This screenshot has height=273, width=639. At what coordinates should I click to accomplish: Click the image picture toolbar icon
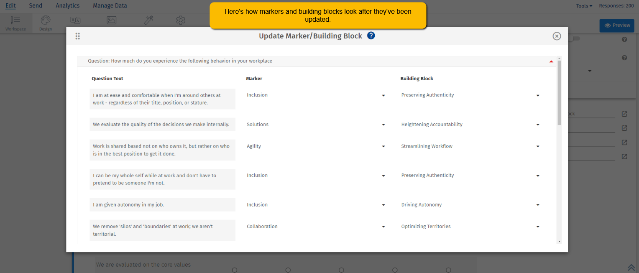pyautogui.click(x=111, y=20)
